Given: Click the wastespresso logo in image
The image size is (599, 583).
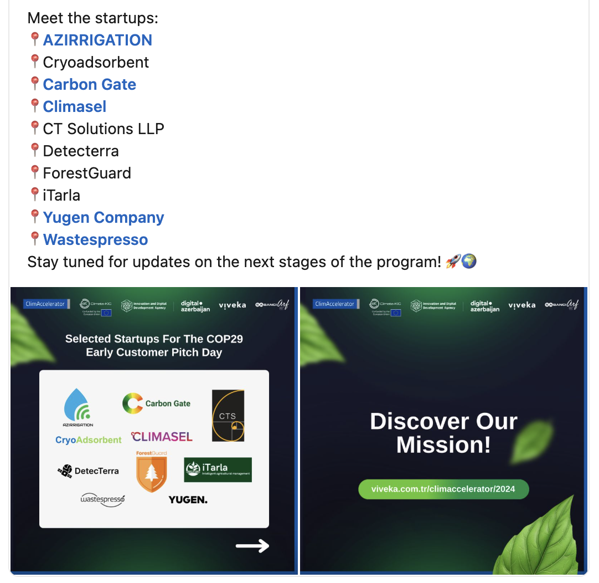Looking at the screenshot, I should tap(102, 499).
